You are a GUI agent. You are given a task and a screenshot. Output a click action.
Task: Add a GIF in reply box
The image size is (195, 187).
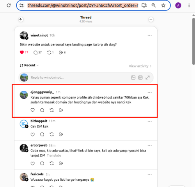click(140, 78)
